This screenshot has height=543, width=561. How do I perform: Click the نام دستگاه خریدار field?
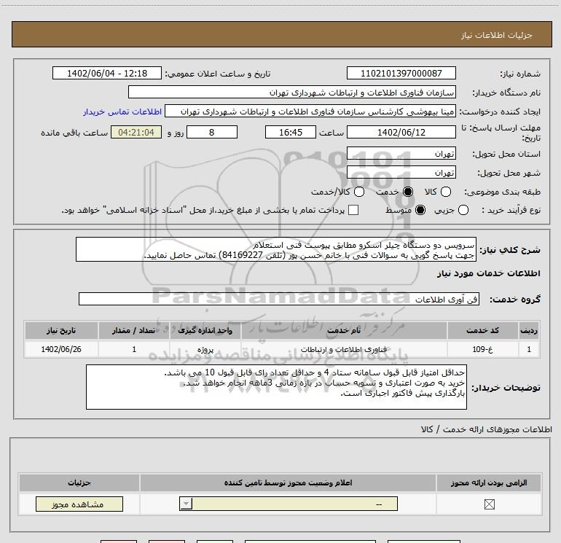[x=292, y=93]
